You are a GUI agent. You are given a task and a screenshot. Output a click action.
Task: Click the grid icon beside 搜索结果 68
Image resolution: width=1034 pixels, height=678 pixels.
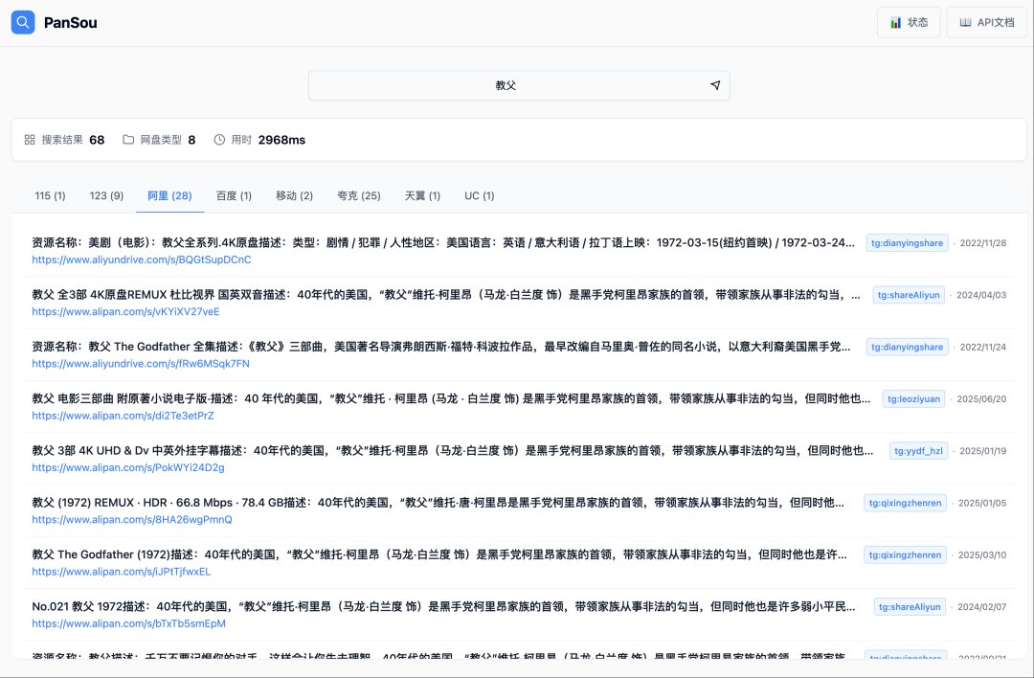[29, 139]
